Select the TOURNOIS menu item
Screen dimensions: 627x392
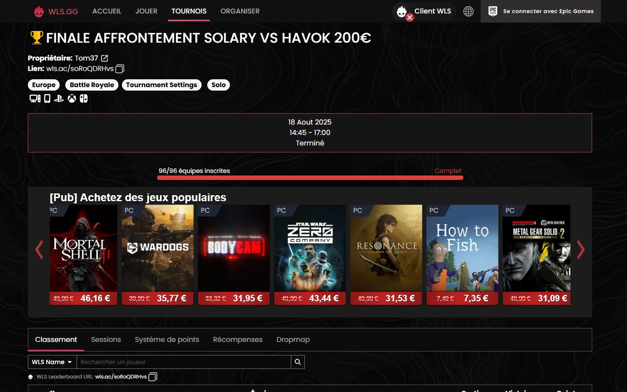pyautogui.click(x=189, y=11)
